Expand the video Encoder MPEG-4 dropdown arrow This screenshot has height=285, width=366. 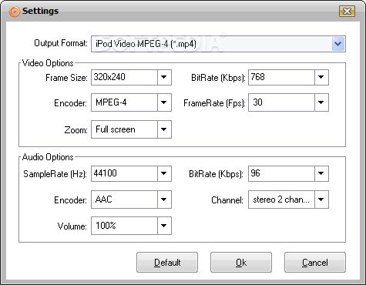click(164, 102)
